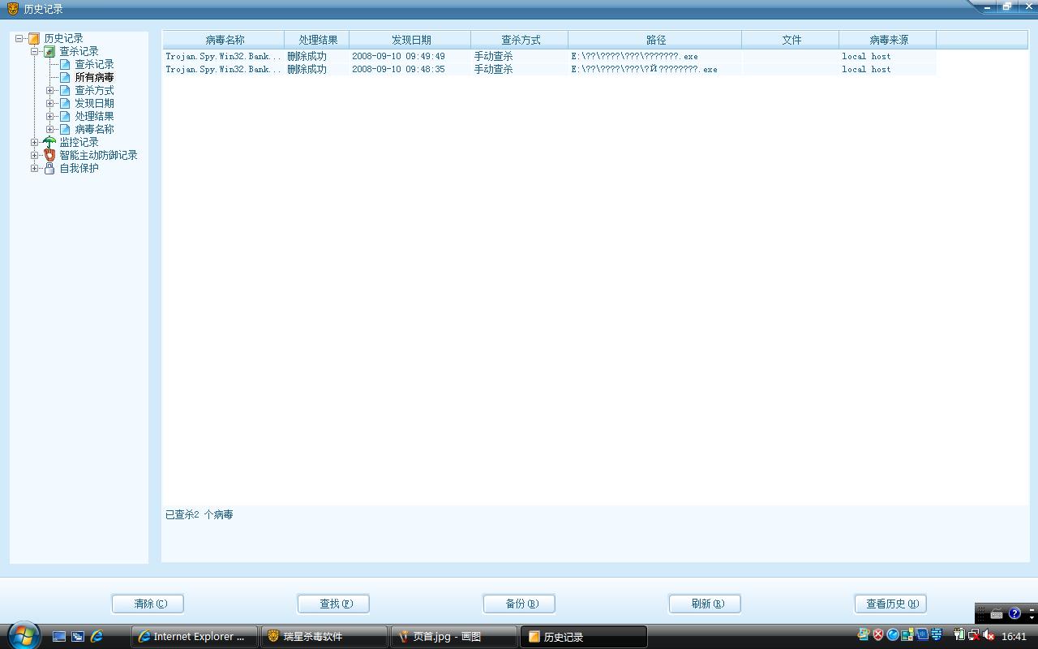Image resolution: width=1038 pixels, height=649 pixels.
Task: Switch to 页首.jpg - 画图 taskbar window
Action: 454,637
